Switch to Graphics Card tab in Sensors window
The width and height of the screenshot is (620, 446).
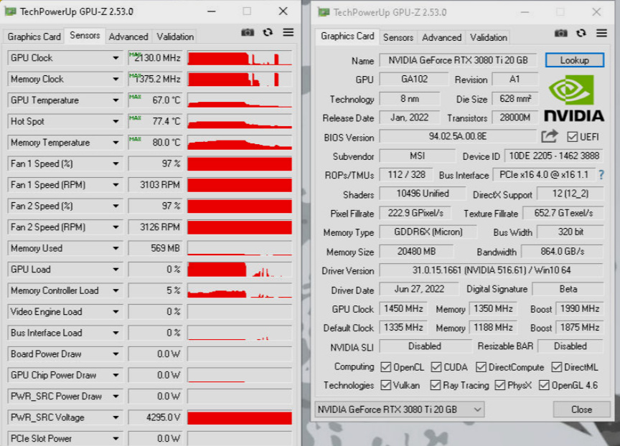[34, 37]
